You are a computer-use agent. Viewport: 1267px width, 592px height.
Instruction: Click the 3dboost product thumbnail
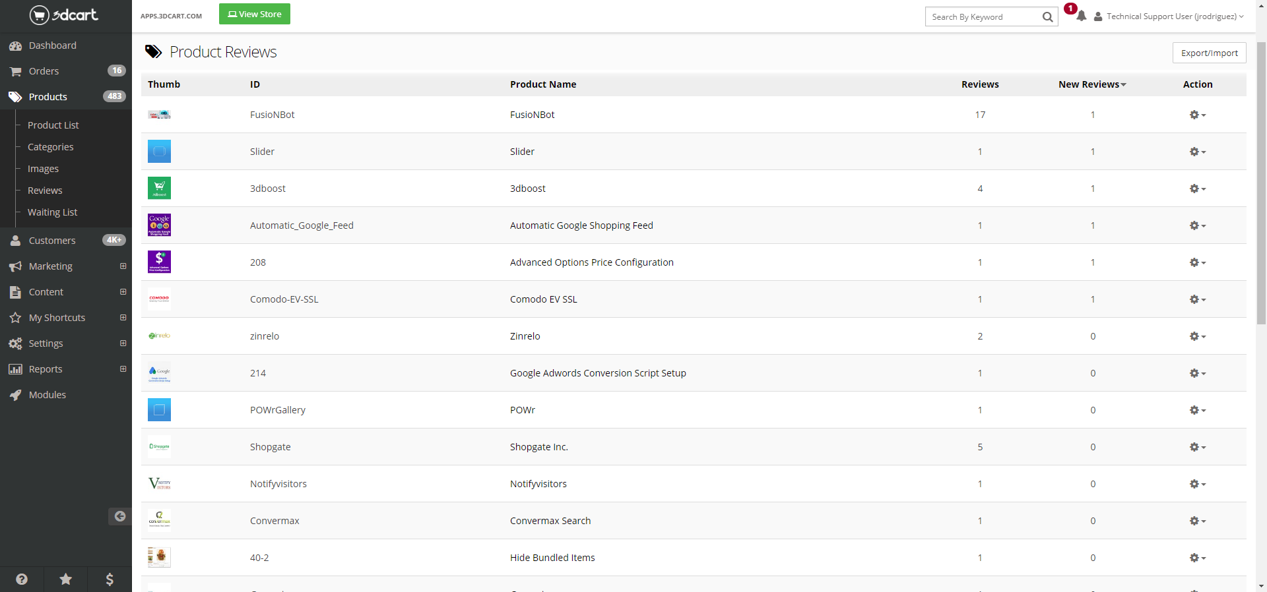(x=159, y=188)
